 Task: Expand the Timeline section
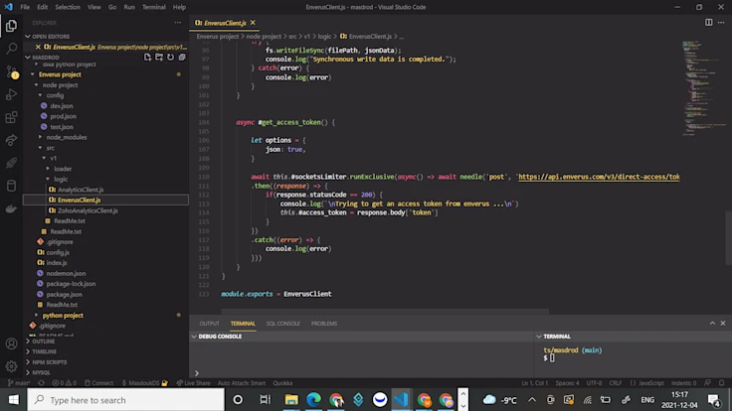(x=28, y=351)
